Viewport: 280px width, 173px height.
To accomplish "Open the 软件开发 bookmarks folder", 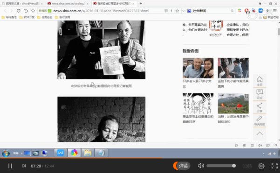I will pos(27,17).
